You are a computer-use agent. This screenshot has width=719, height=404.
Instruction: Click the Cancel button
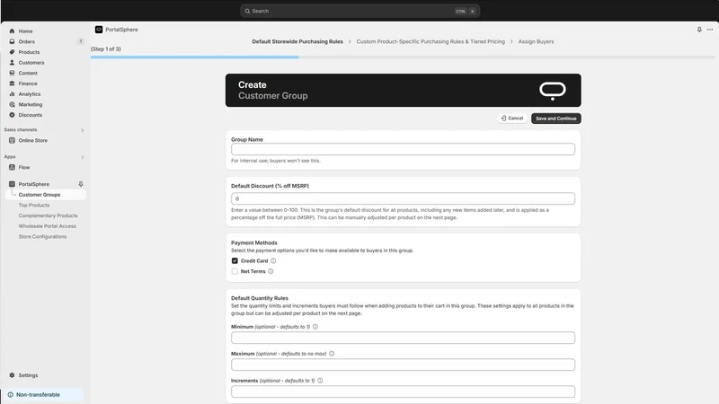coord(512,119)
